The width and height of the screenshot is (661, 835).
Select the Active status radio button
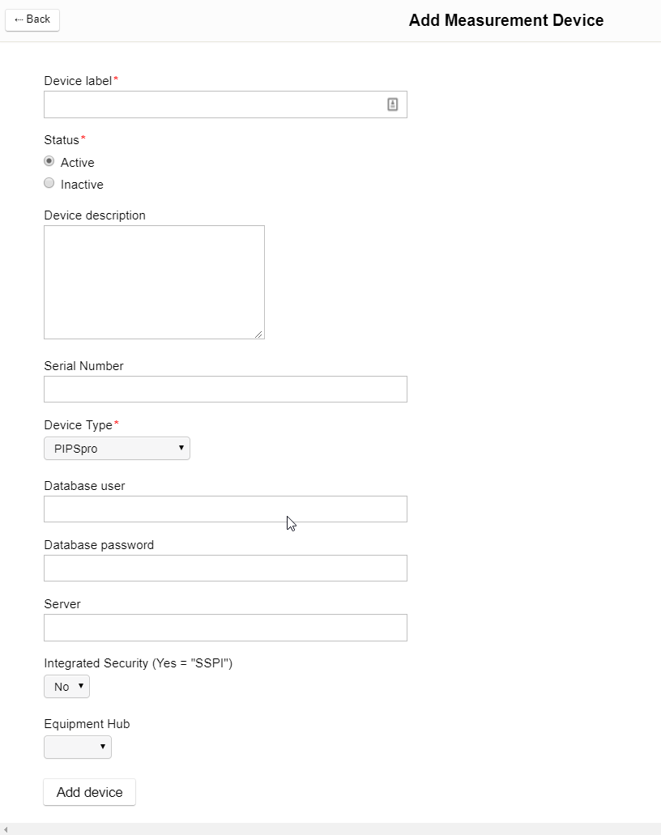(49, 161)
